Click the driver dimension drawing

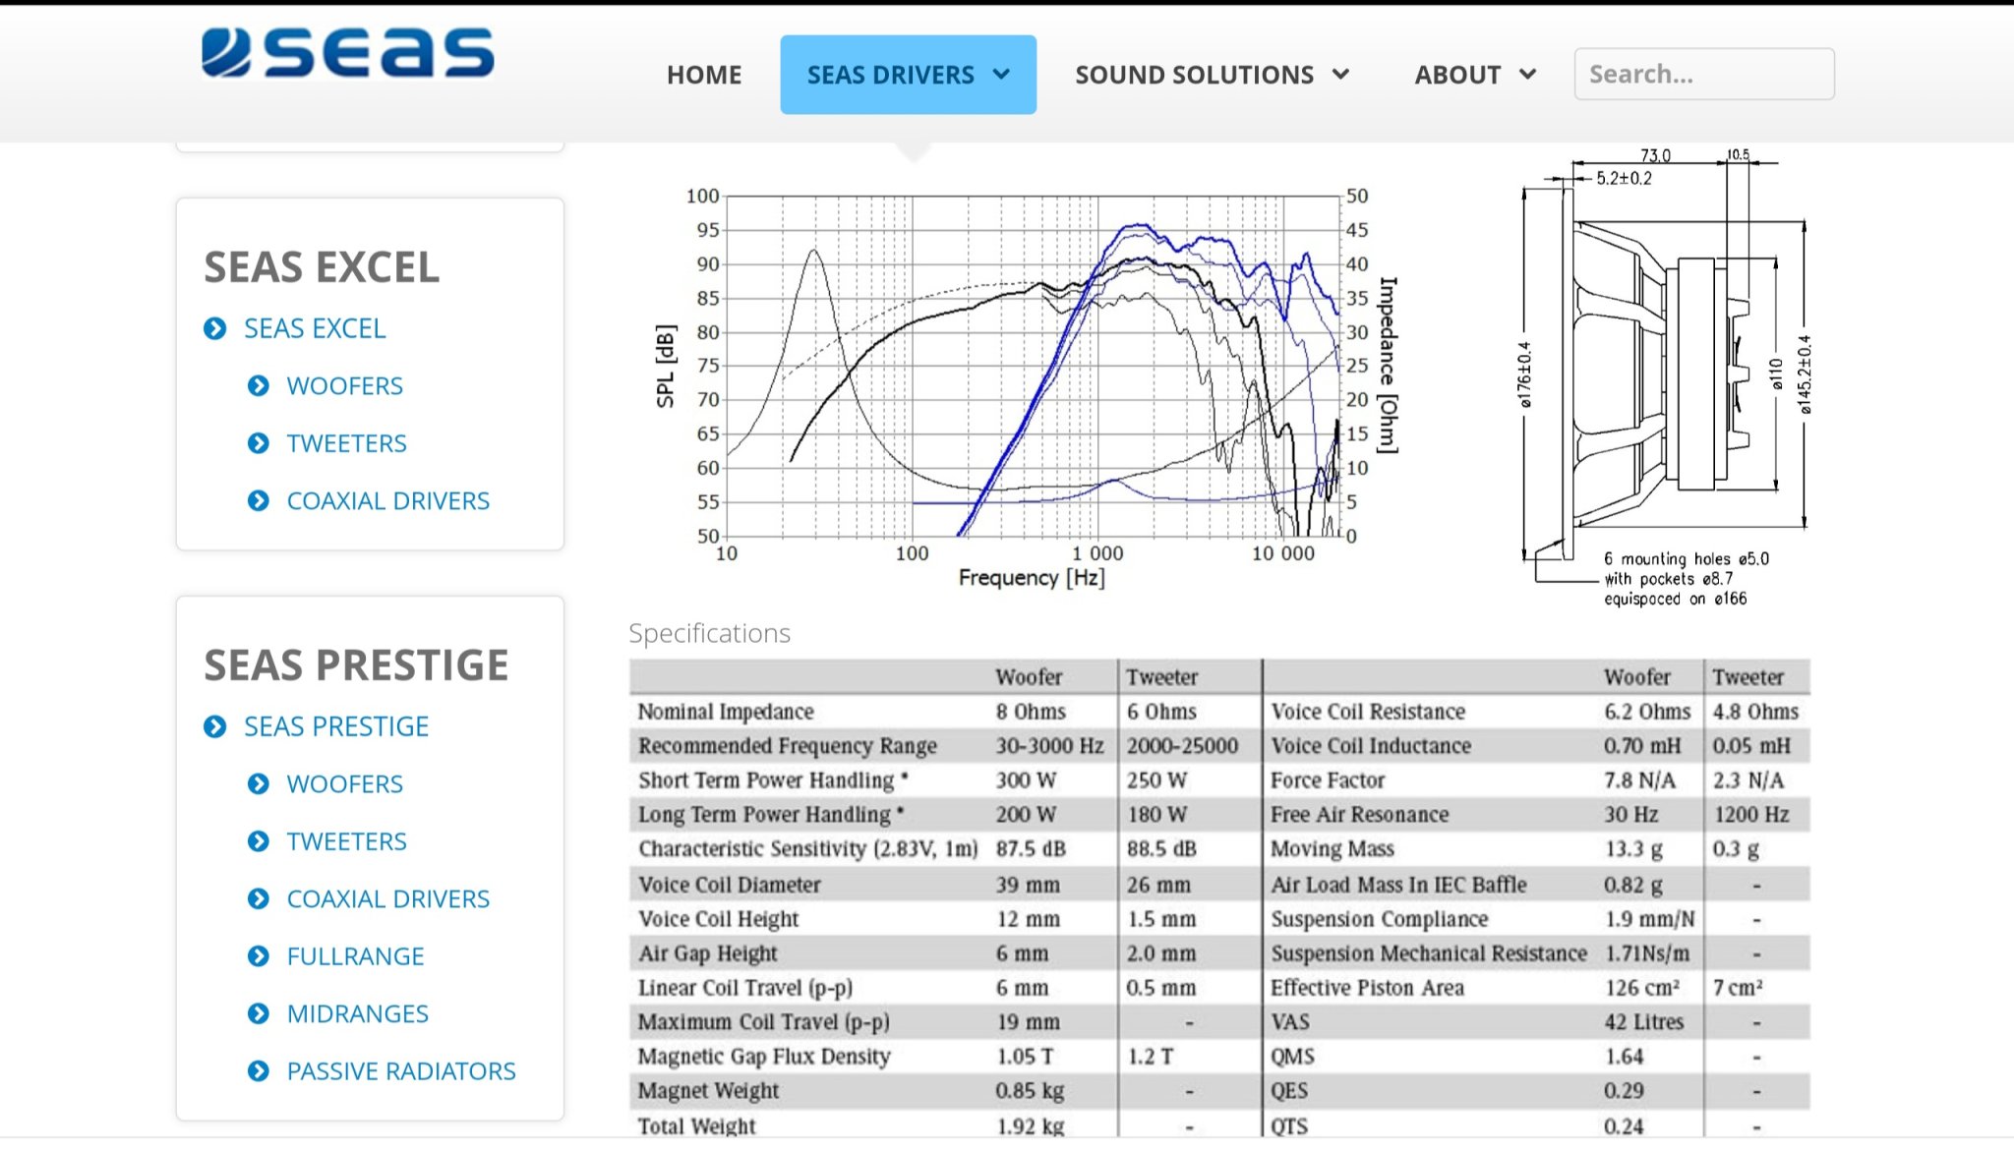1668,379
